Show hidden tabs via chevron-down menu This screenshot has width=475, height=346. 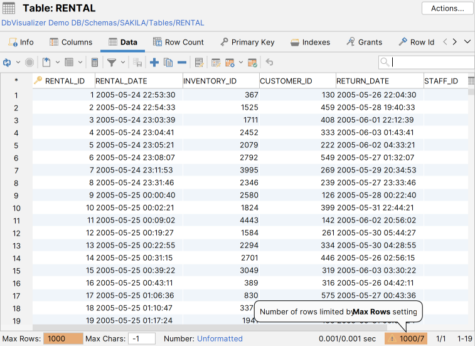[x=467, y=42]
